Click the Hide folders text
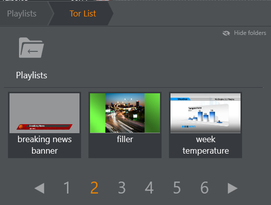 coord(250,33)
